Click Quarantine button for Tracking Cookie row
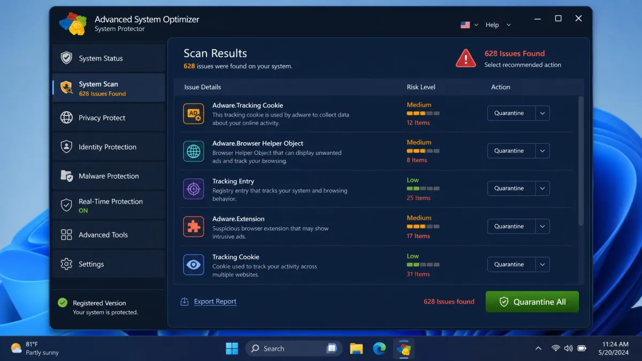The width and height of the screenshot is (642, 361). [511, 264]
